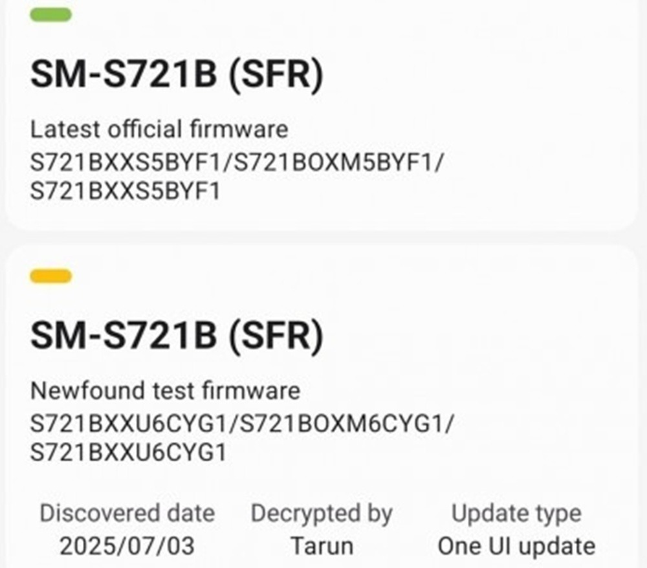
Task: Select the S721BOXM5BYF1 CSC code
Action: [334, 161]
